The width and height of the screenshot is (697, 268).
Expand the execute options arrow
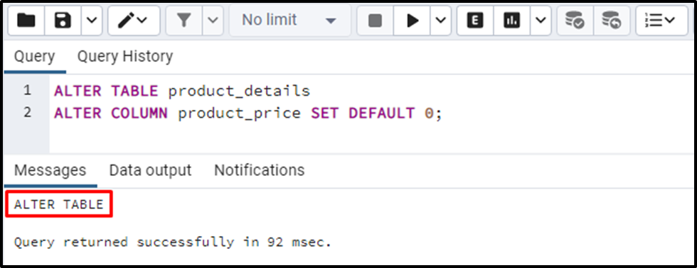click(x=441, y=21)
